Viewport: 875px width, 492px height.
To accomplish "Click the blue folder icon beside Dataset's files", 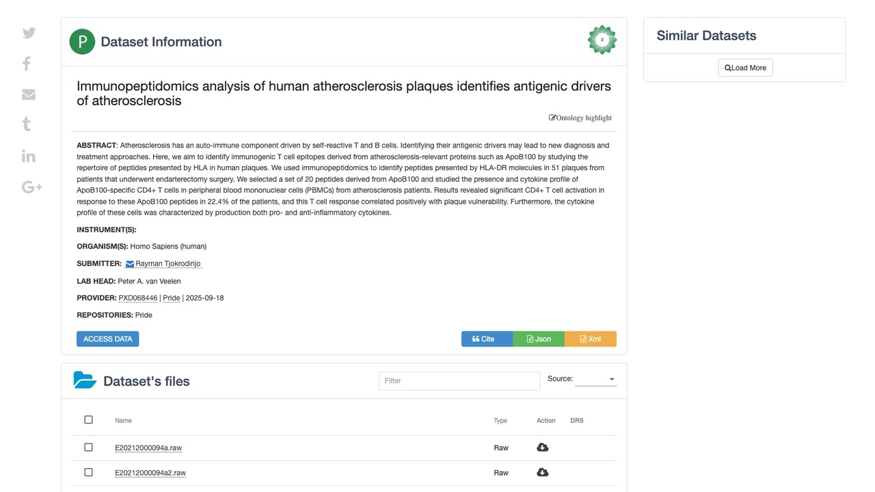I will point(85,380).
